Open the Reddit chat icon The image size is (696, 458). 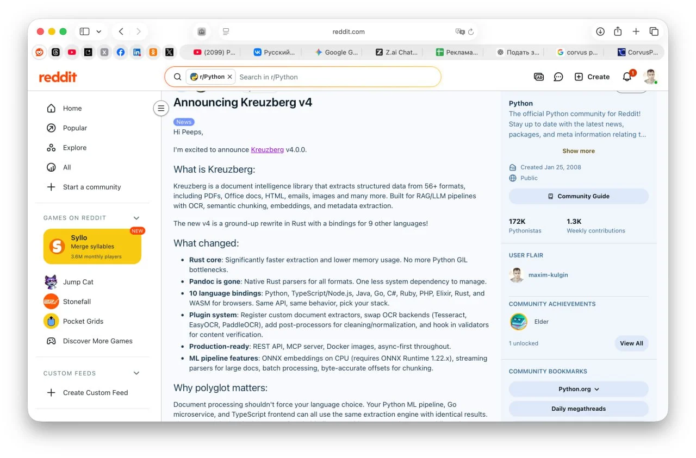point(558,77)
